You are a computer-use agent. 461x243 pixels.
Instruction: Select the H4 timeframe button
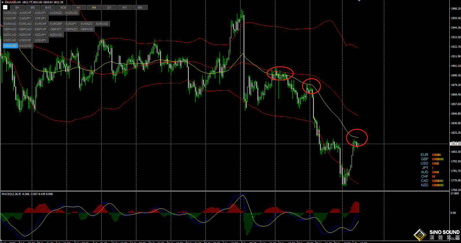click(94, 8)
